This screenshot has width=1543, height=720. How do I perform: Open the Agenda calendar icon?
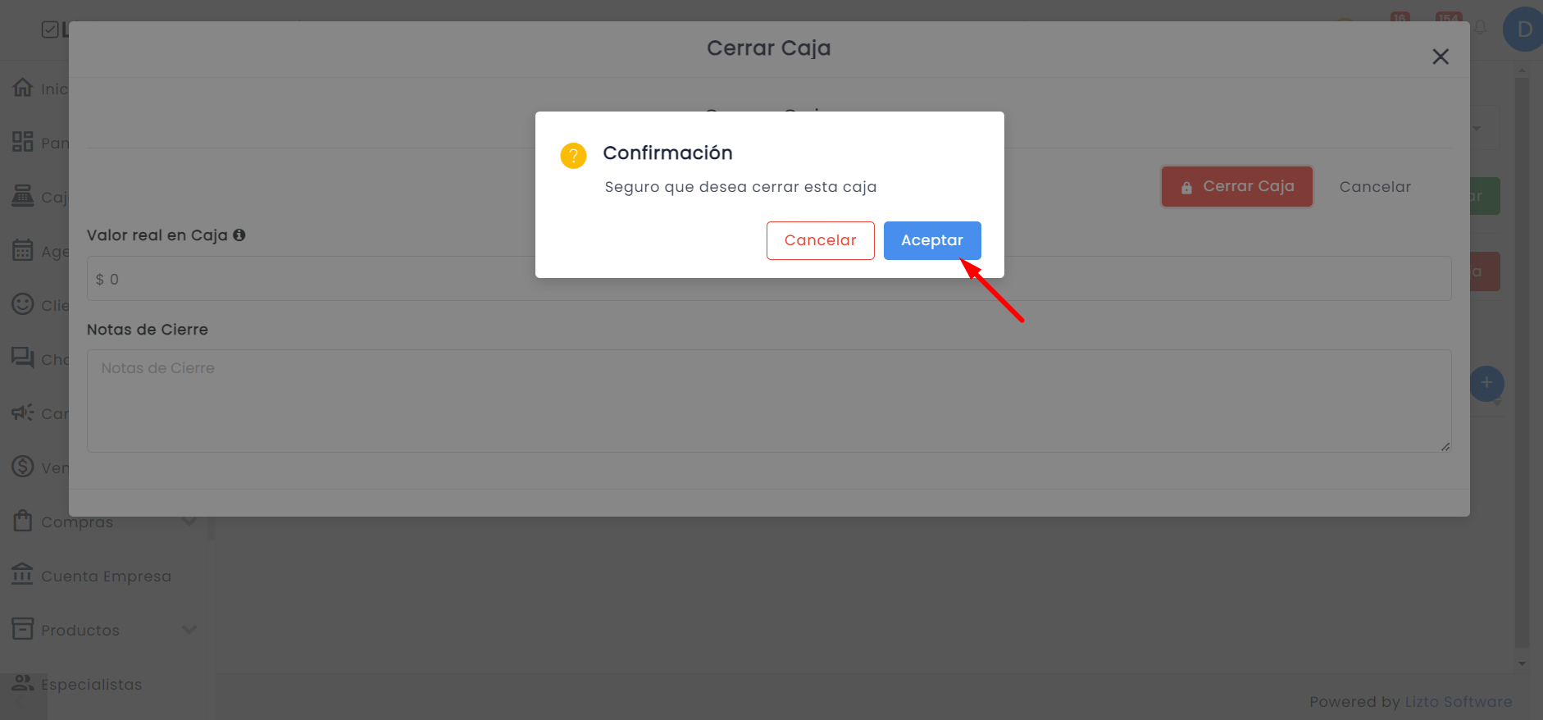tap(23, 249)
